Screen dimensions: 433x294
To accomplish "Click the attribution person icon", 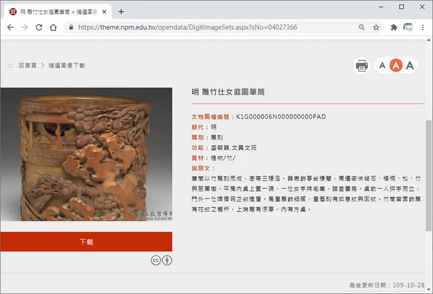I will (x=167, y=260).
